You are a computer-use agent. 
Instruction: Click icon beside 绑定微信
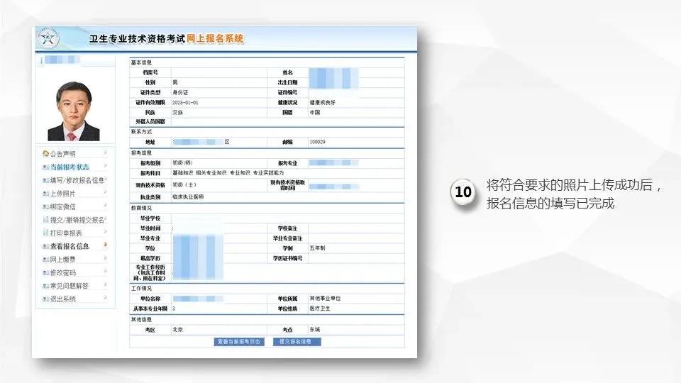[45, 207]
